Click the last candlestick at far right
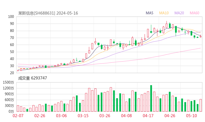 point(201,36)
